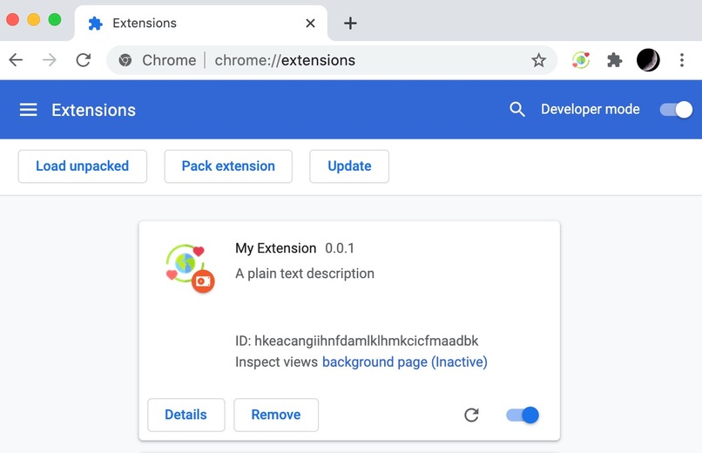702x453 pixels.
Task: Turn off Developer mode toggle
Action: (676, 110)
